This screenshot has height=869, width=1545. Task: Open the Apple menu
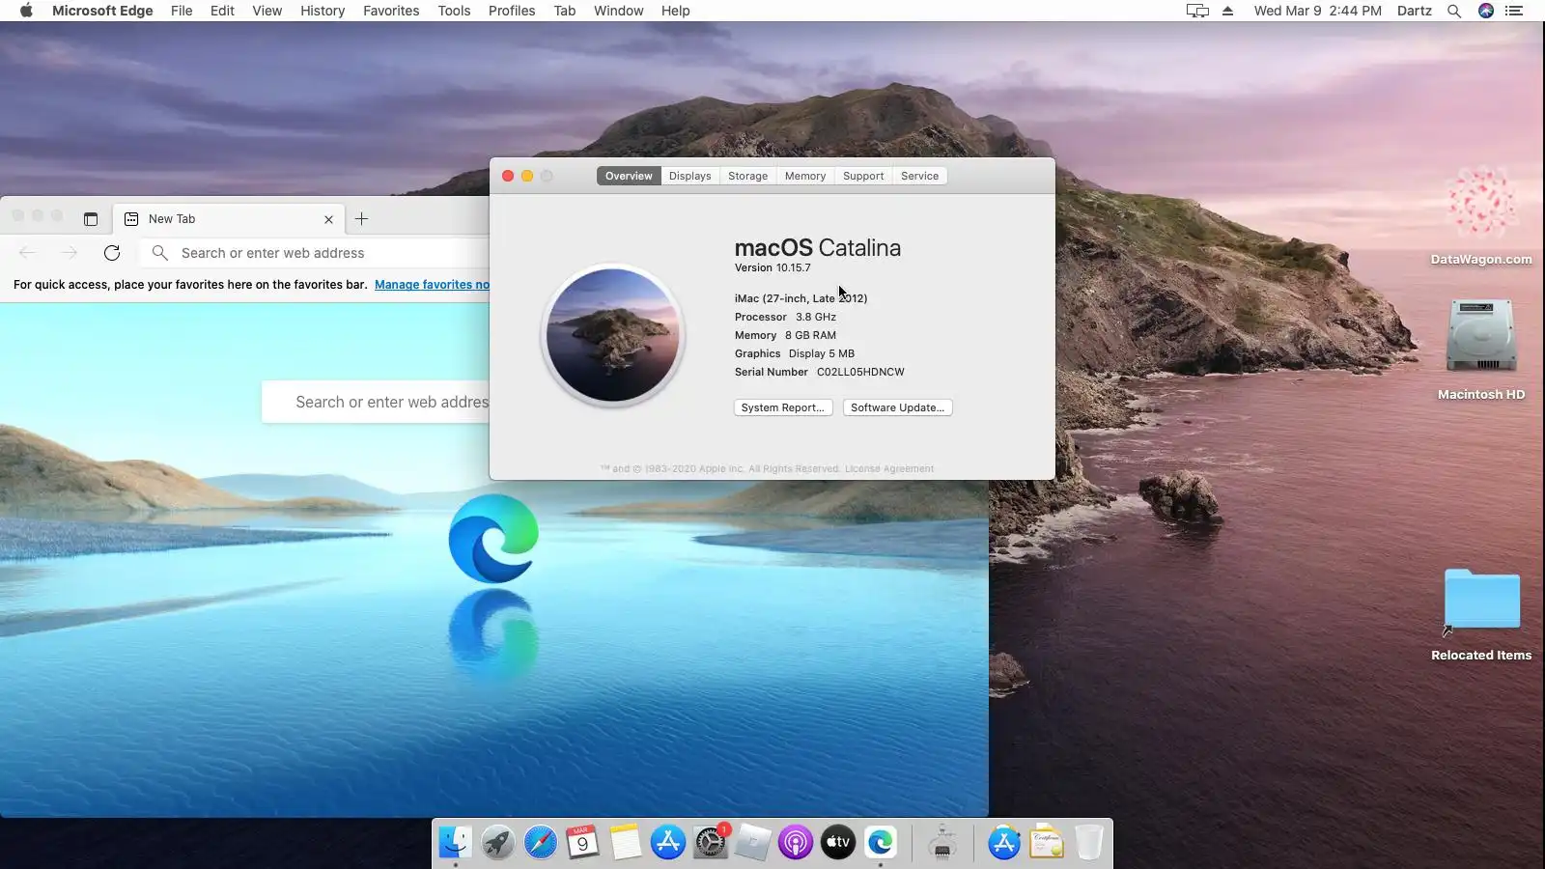pos(26,11)
